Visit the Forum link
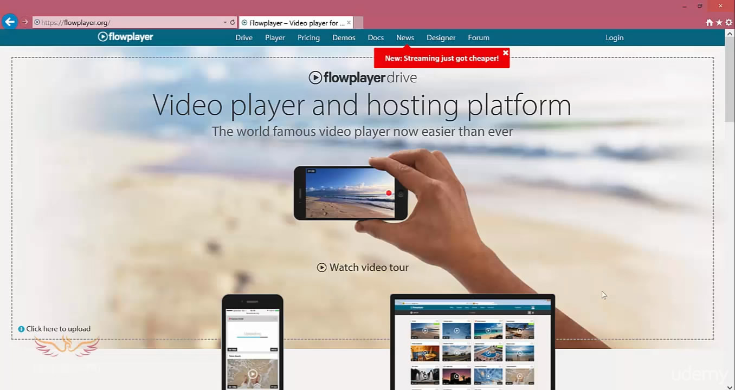This screenshot has height=390, width=735. point(479,37)
